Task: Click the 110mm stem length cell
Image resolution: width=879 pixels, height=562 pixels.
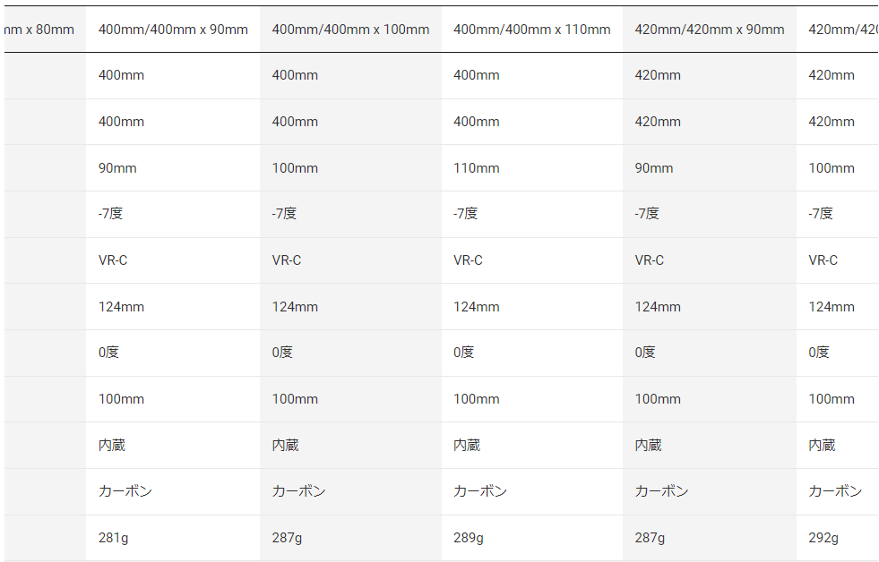Action: coord(476,168)
